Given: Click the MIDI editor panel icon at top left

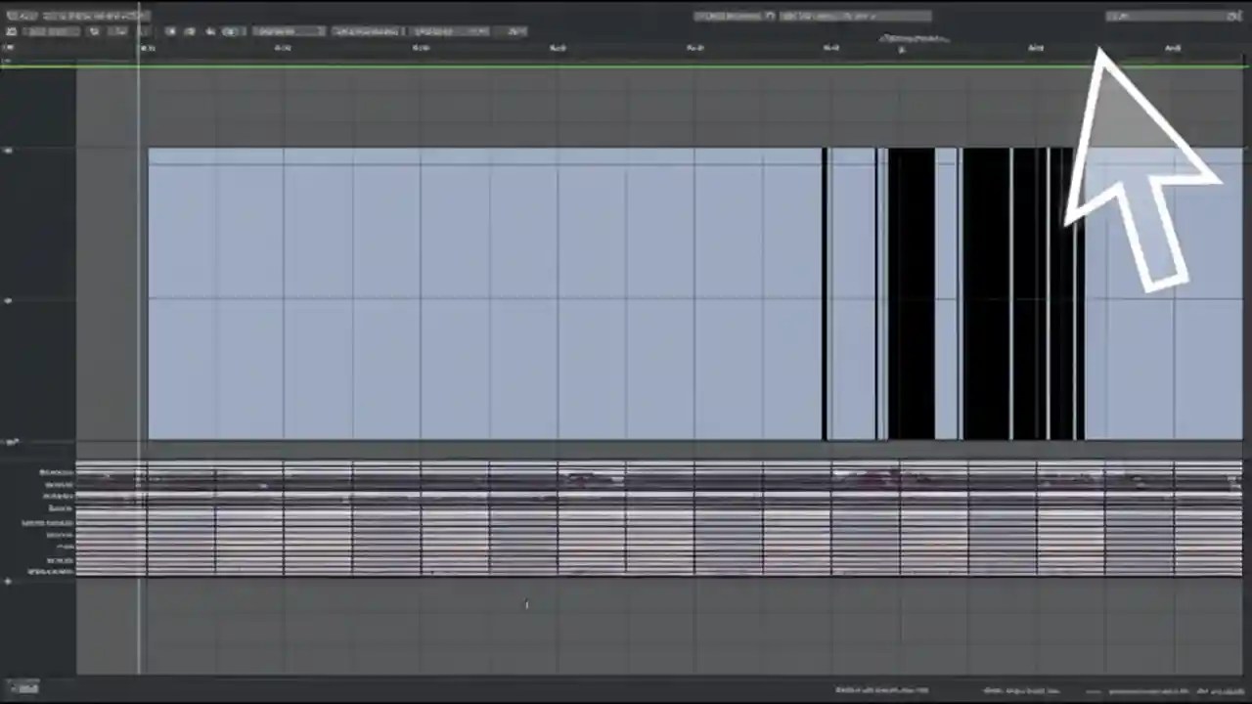Looking at the screenshot, I should [11, 31].
